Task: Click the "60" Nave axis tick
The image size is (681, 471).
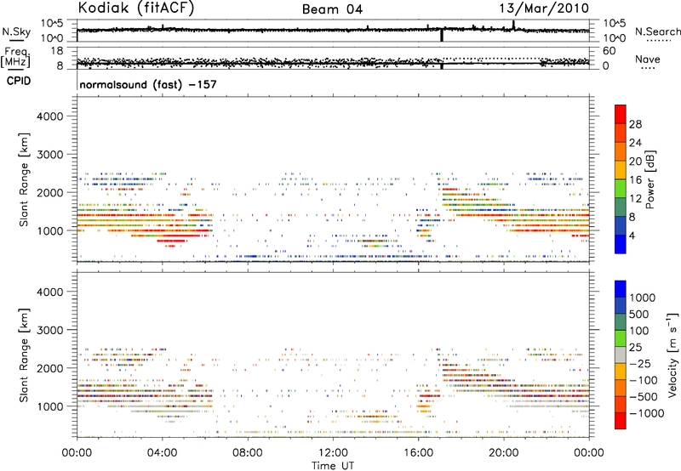Action: click(x=609, y=51)
